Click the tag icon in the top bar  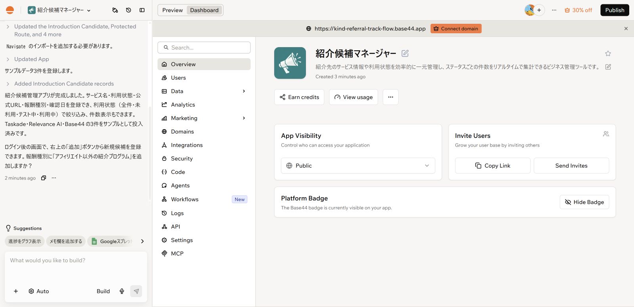tap(115, 10)
